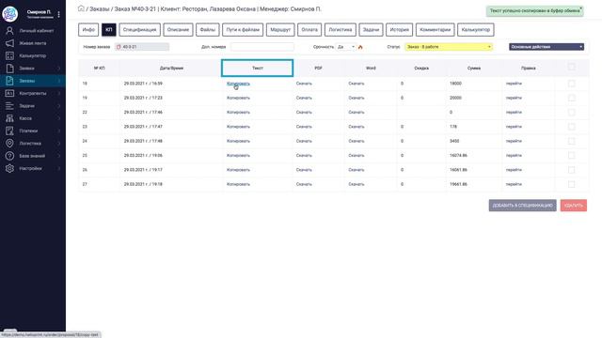Image resolution: width=602 pixels, height=338 pixels.
Task: Expand the Задачи sidebar chevron
Action: [59, 106]
